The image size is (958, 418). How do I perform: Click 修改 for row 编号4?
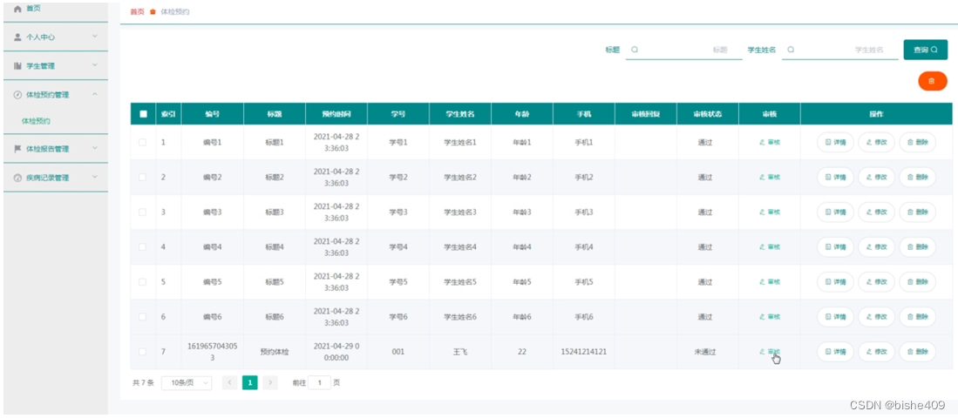[876, 246]
